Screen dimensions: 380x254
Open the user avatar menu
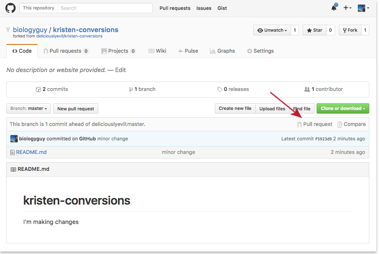tap(363, 8)
